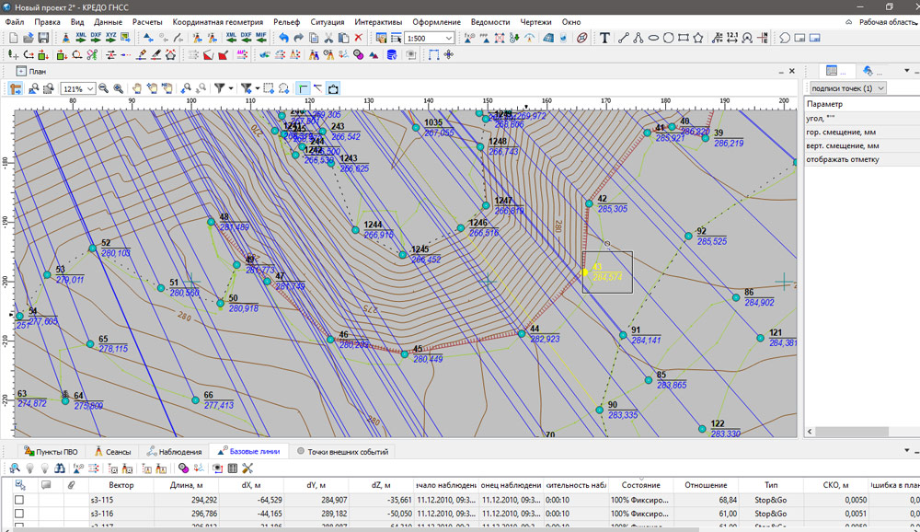Click the speech bubble callout icon
Screen dimensions: 920x532
(x=785, y=38)
